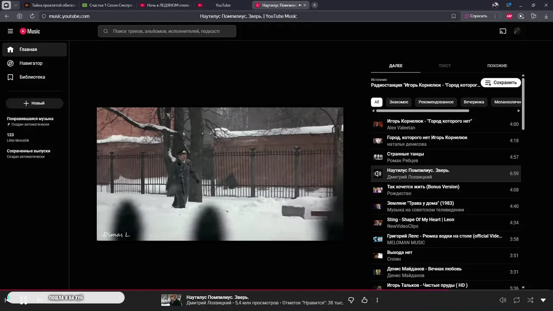553x311 pixels.
Task: Click thumbnail of Выхода нет track
Action: [x=378, y=256]
